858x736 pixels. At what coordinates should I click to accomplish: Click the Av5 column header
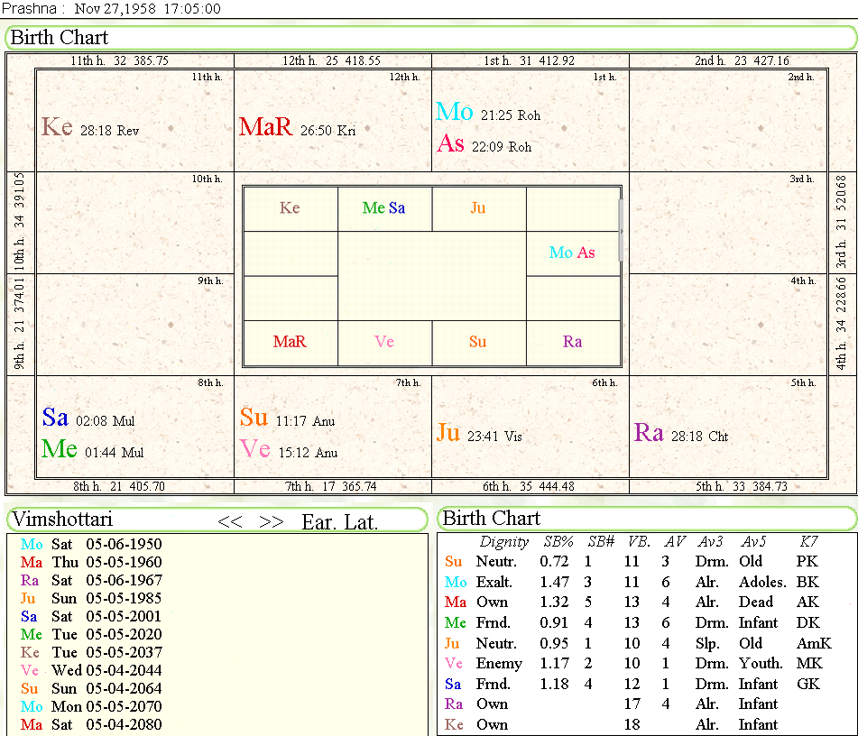[753, 542]
